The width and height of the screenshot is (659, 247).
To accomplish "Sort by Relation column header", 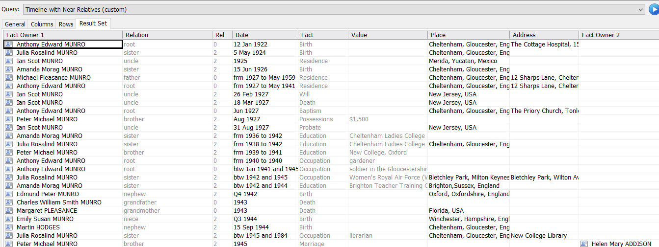I will point(167,35).
